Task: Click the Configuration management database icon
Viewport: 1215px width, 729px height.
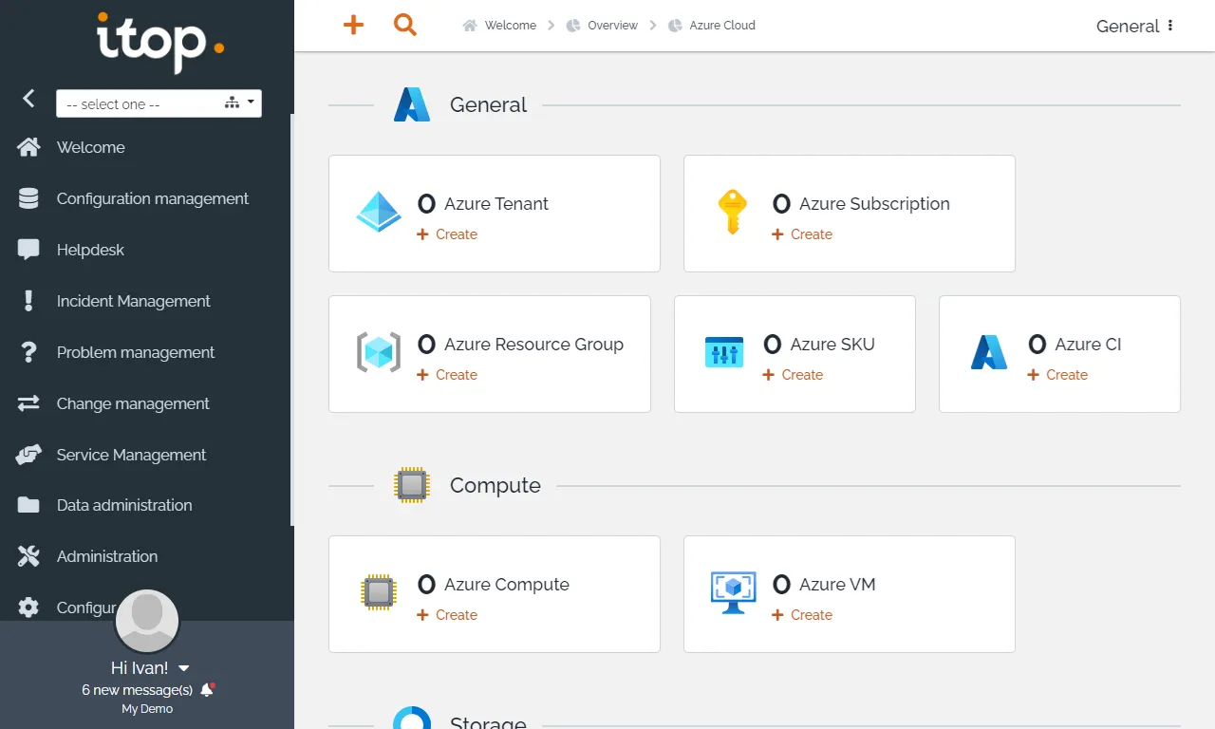Action: [x=28, y=198]
